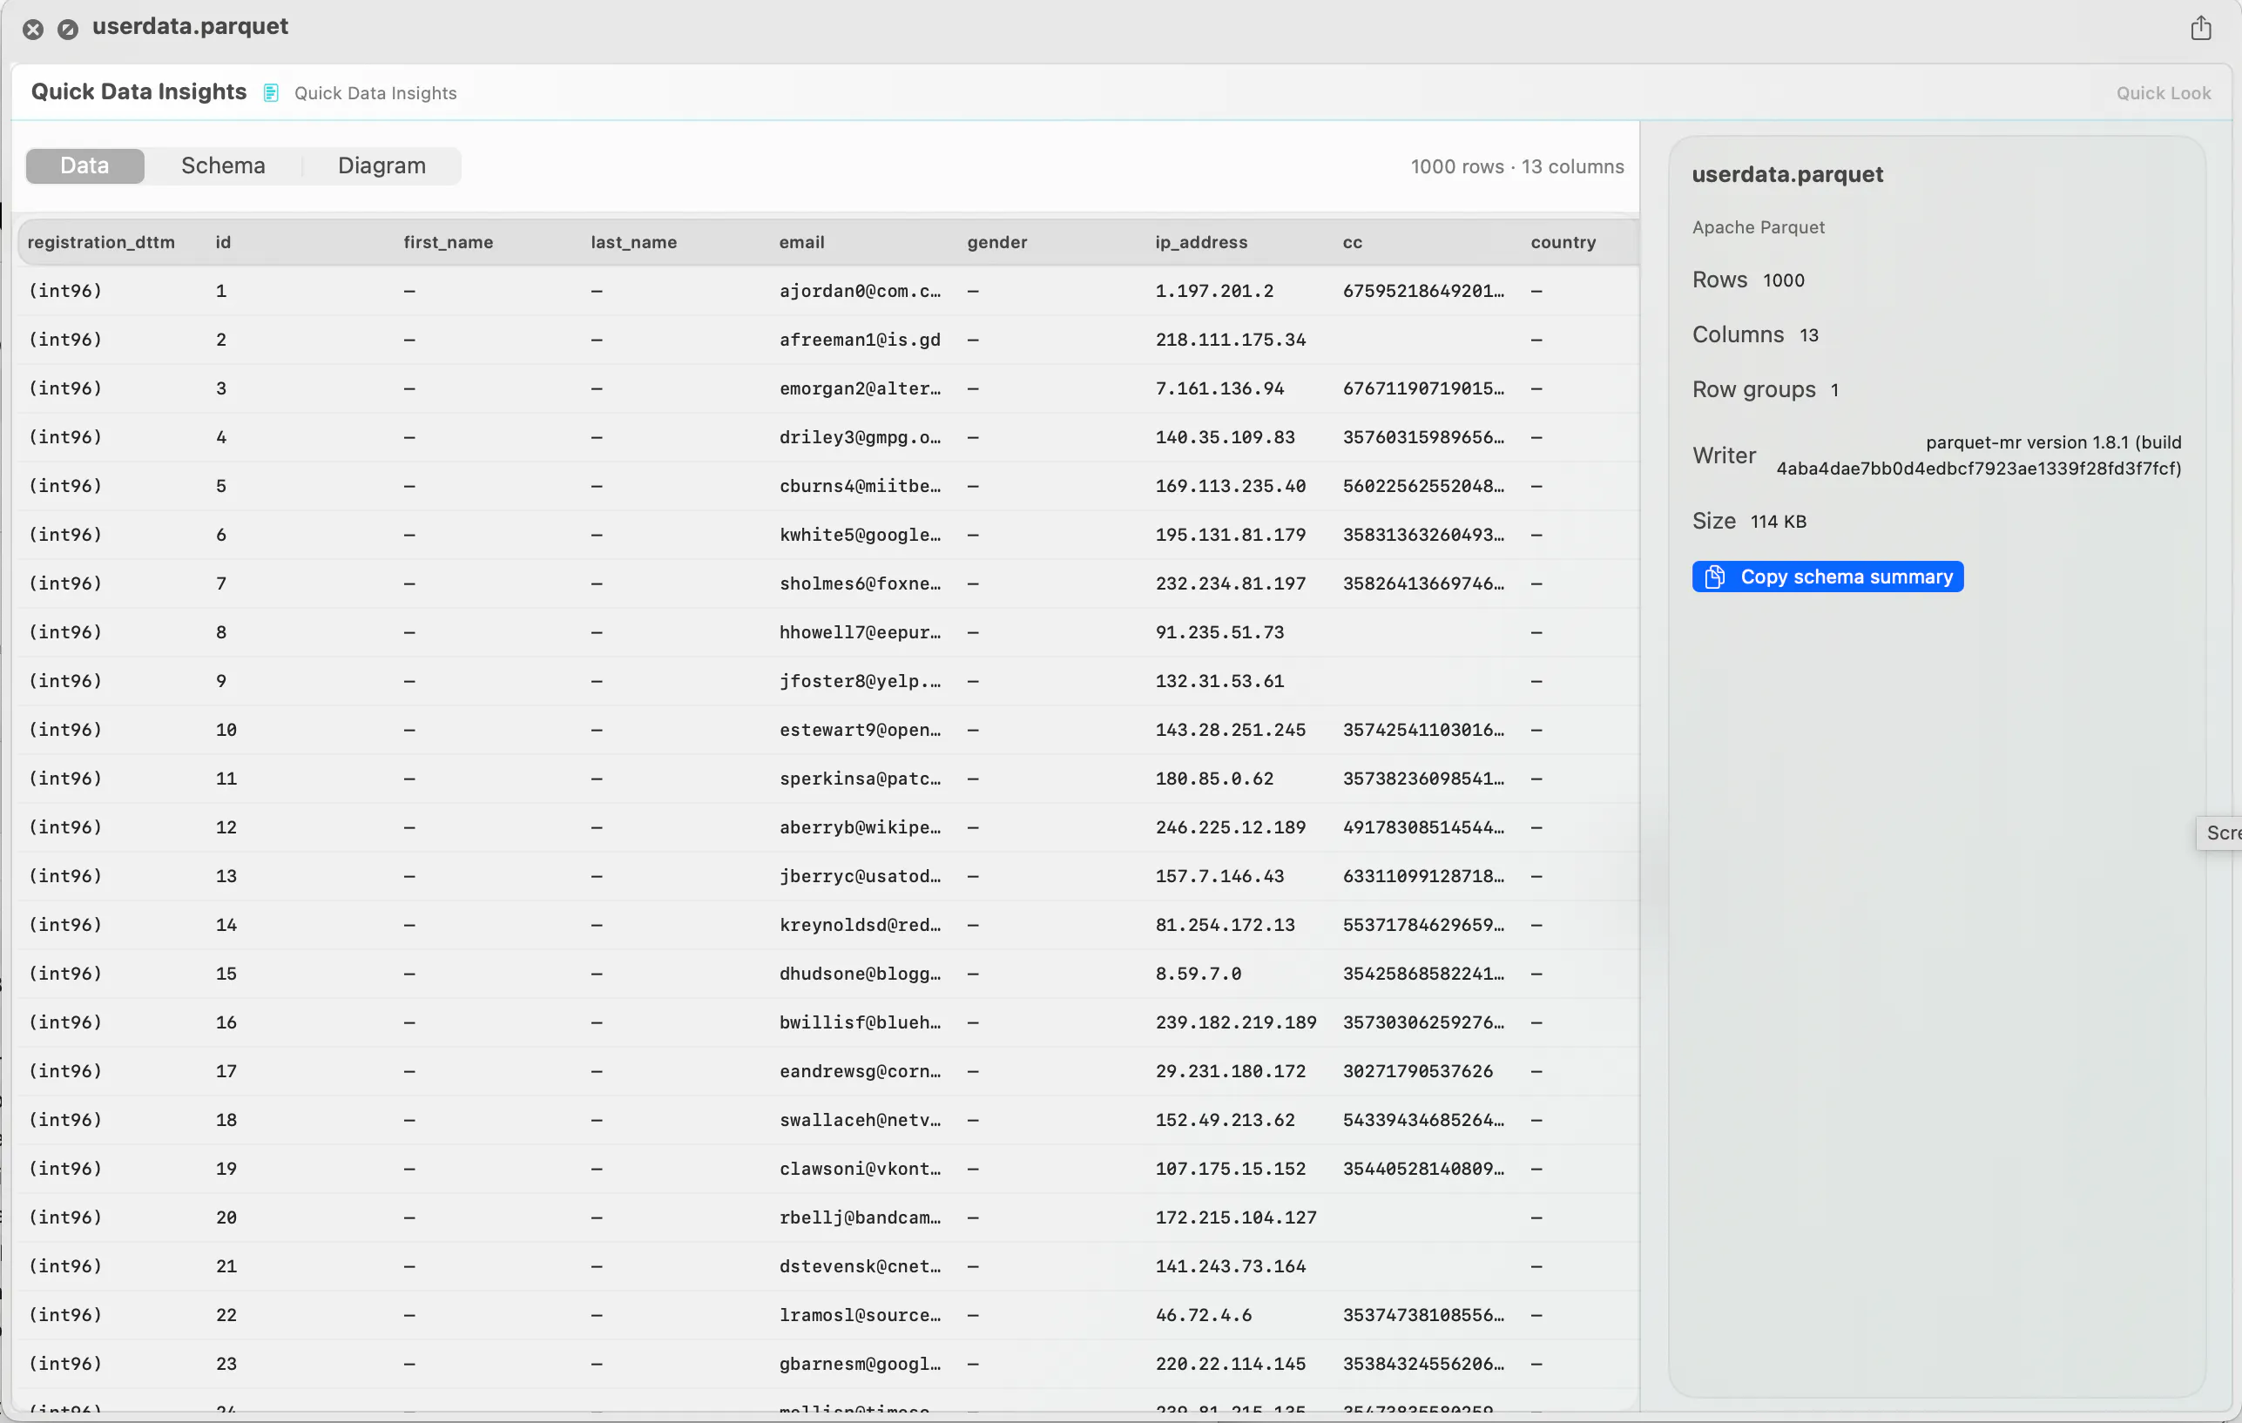This screenshot has height=1423, width=2242.
Task: Close the Quick Look preview window
Action: coord(32,29)
